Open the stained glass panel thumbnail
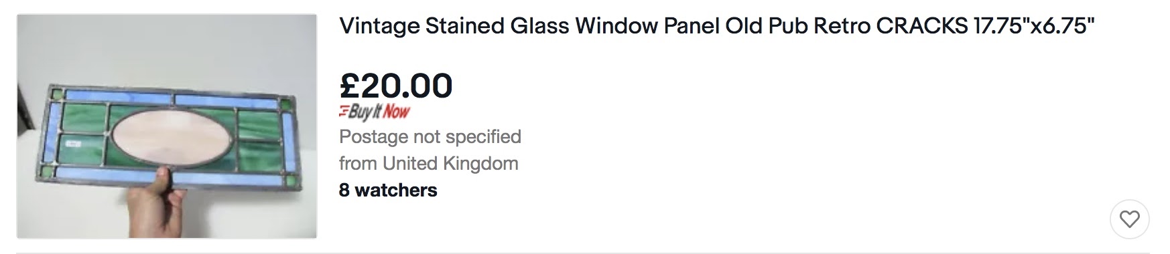1170x254 pixels. point(167,126)
